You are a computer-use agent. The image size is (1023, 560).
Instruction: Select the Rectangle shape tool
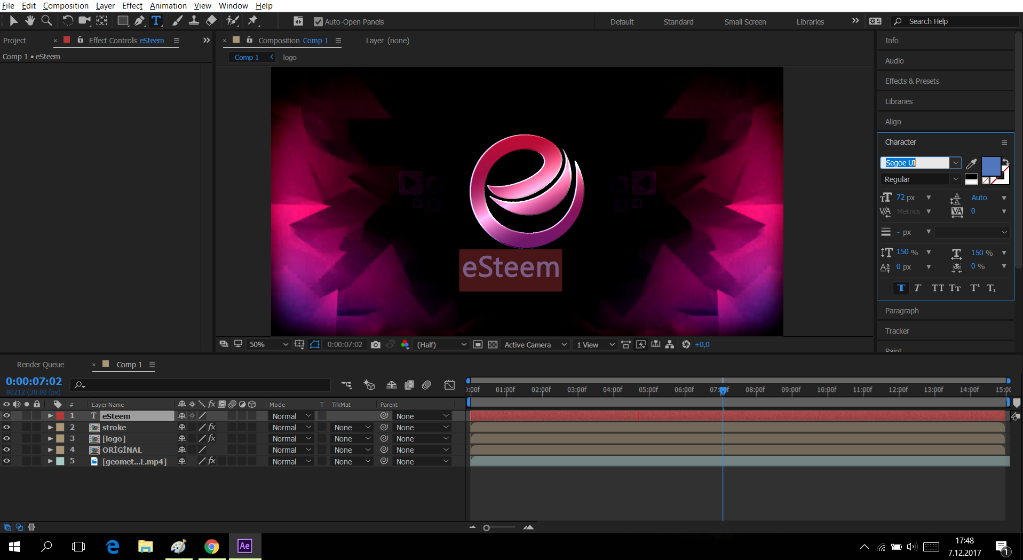pos(123,21)
